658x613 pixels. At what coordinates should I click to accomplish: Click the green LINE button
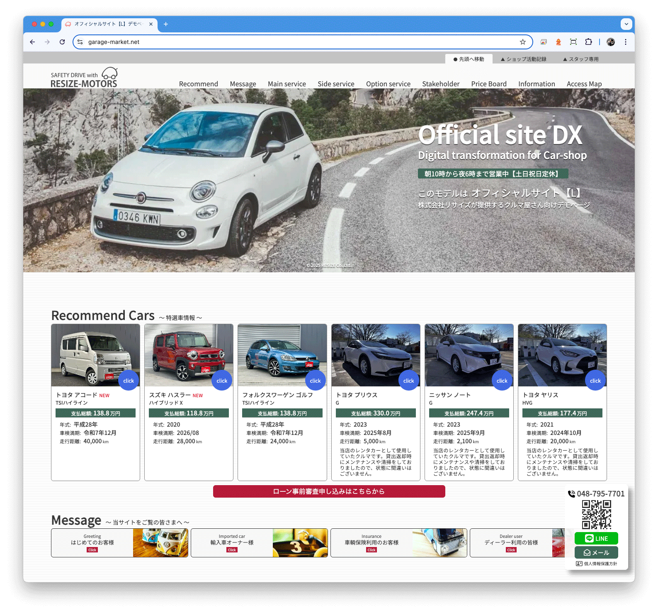596,538
